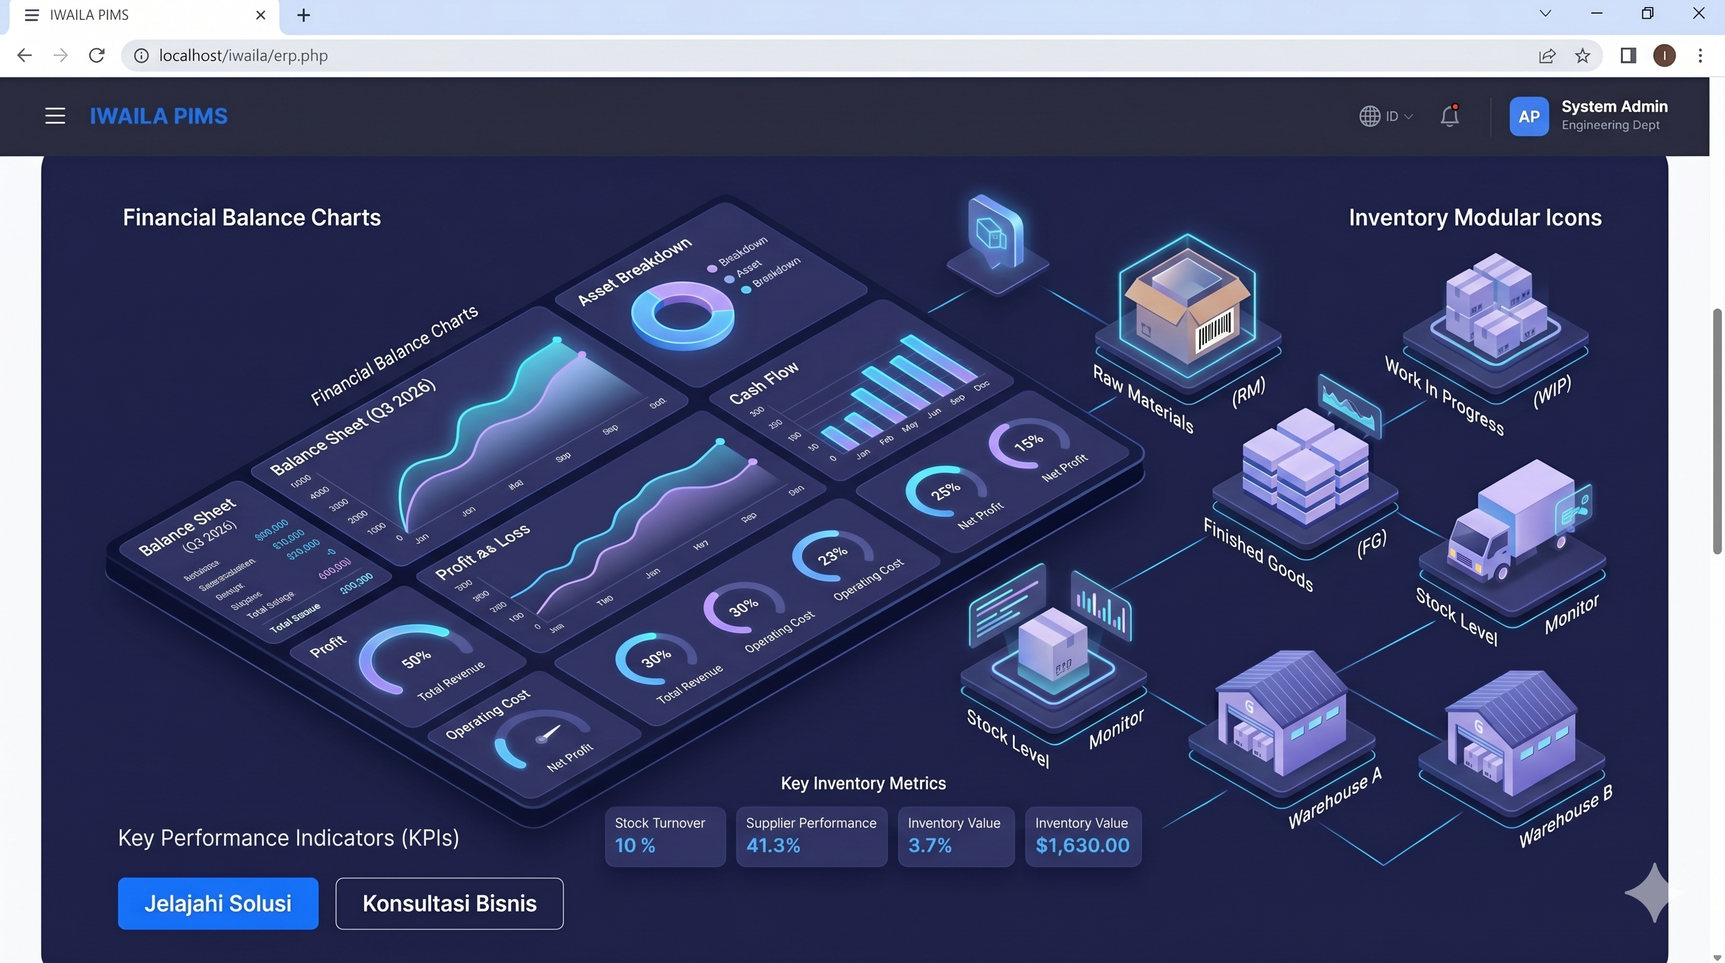The width and height of the screenshot is (1725, 963).
Task: Click the Stock Turnover 10 % metric
Action: [x=665, y=836]
